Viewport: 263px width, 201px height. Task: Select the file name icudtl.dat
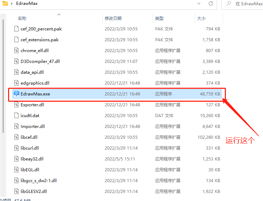coord(30,116)
